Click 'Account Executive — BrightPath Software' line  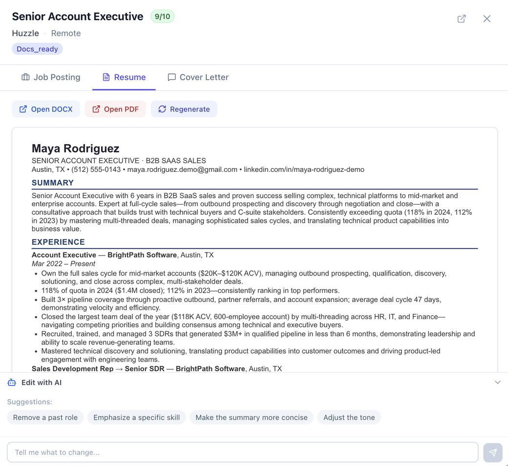(x=123, y=255)
